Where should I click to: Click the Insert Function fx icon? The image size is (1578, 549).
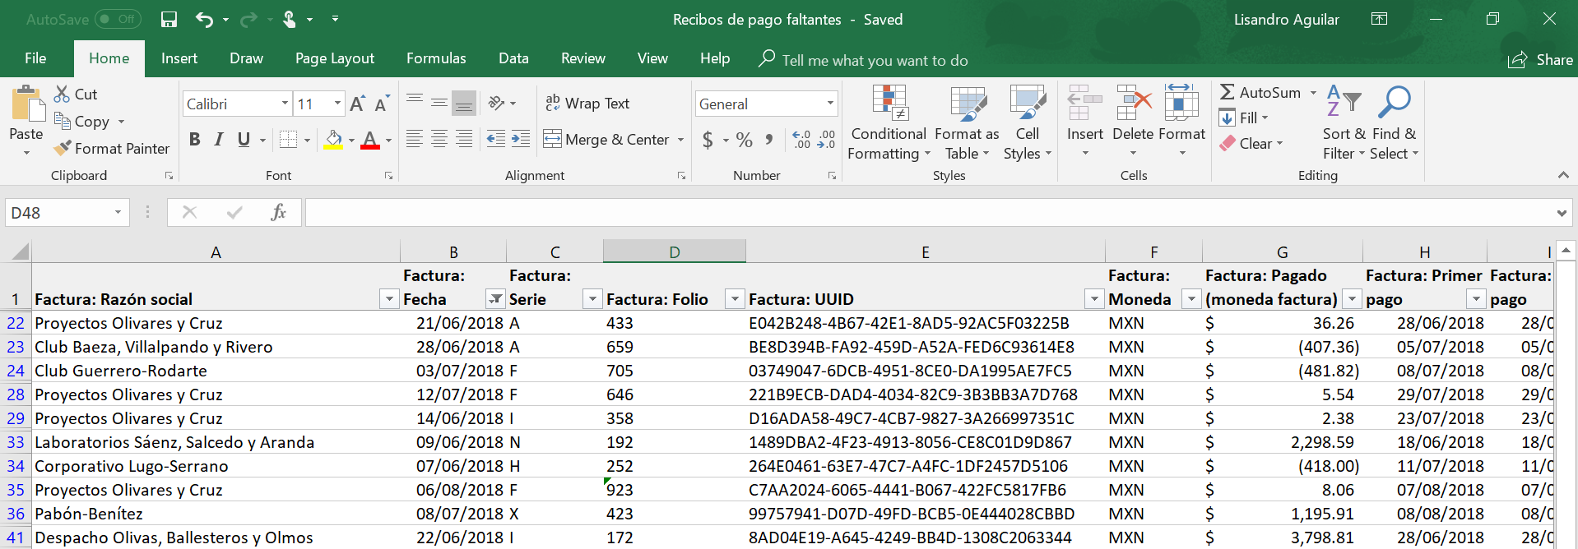click(x=278, y=213)
